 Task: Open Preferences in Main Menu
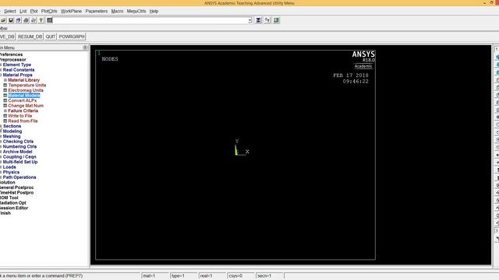coord(11,54)
